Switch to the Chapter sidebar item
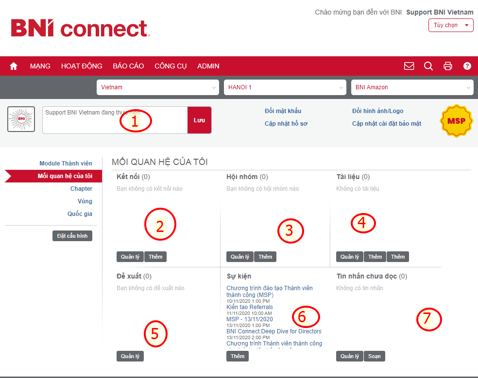This screenshot has width=478, height=378. point(81,189)
